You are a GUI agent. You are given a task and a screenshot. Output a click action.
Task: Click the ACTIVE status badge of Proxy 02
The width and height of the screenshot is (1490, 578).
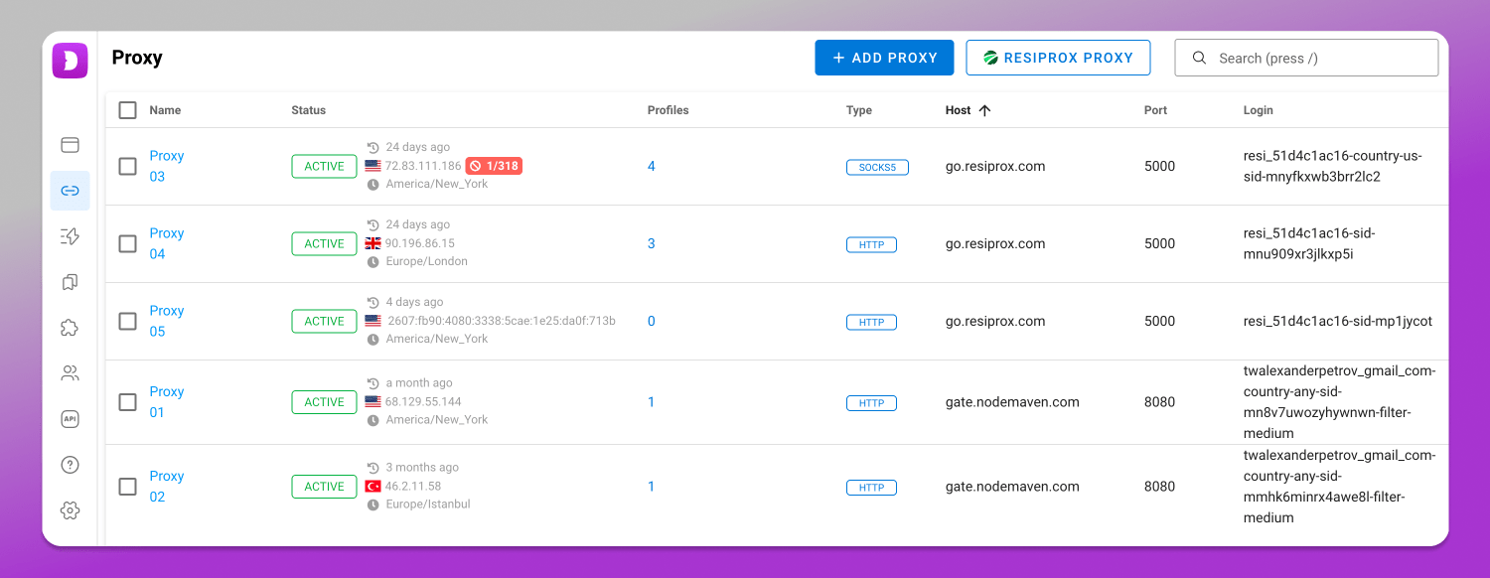(324, 487)
